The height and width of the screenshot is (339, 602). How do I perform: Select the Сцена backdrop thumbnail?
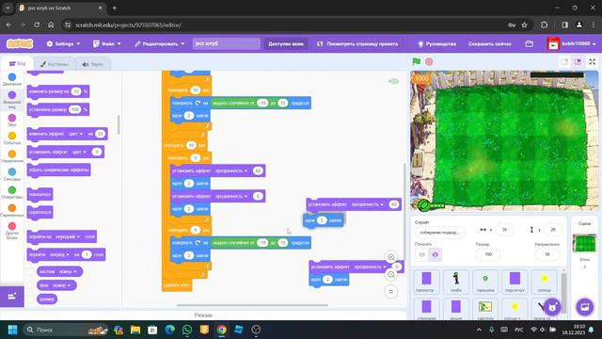584,243
